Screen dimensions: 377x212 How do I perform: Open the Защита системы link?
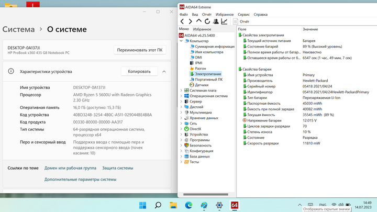tap(118, 168)
